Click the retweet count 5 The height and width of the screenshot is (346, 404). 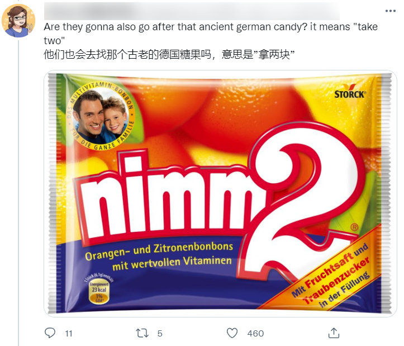click(x=160, y=334)
